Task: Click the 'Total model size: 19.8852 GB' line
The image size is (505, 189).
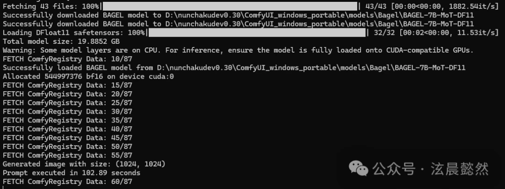Action: (61, 41)
